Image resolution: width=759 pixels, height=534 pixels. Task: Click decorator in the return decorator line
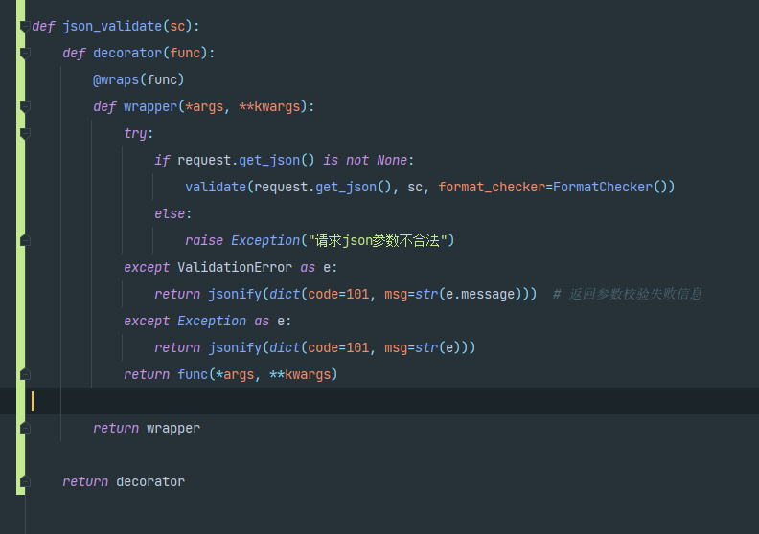click(x=150, y=481)
